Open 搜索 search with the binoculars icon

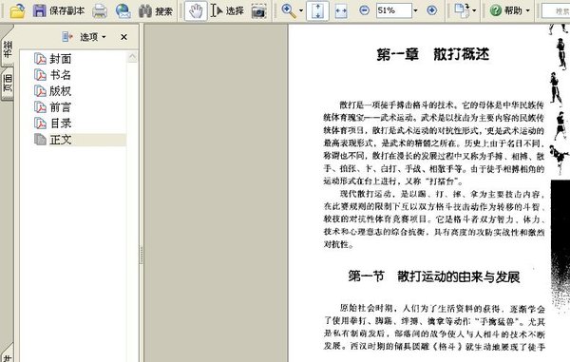coord(156,11)
